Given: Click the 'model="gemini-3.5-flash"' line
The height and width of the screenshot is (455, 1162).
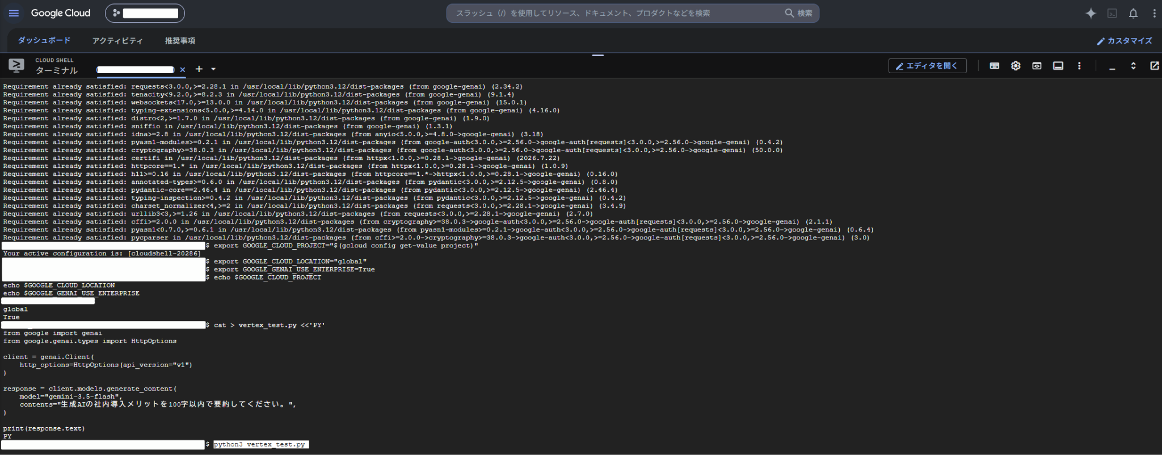Looking at the screenshot, I should [x=71, y=397].
